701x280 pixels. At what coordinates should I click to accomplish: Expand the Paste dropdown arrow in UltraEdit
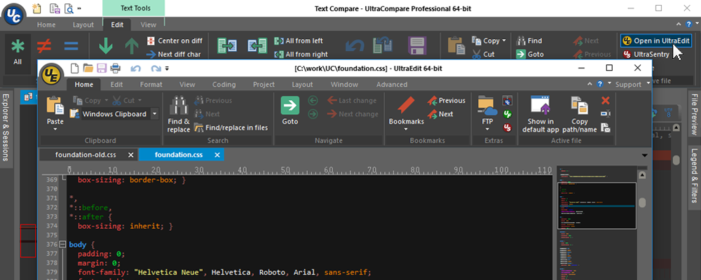coord(55,129)
